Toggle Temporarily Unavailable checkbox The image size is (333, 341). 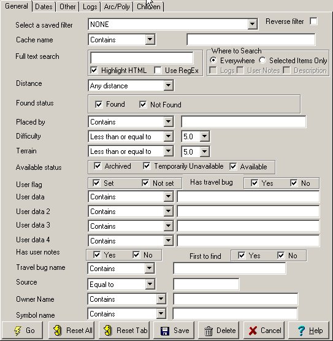click(x=147, y=166)
